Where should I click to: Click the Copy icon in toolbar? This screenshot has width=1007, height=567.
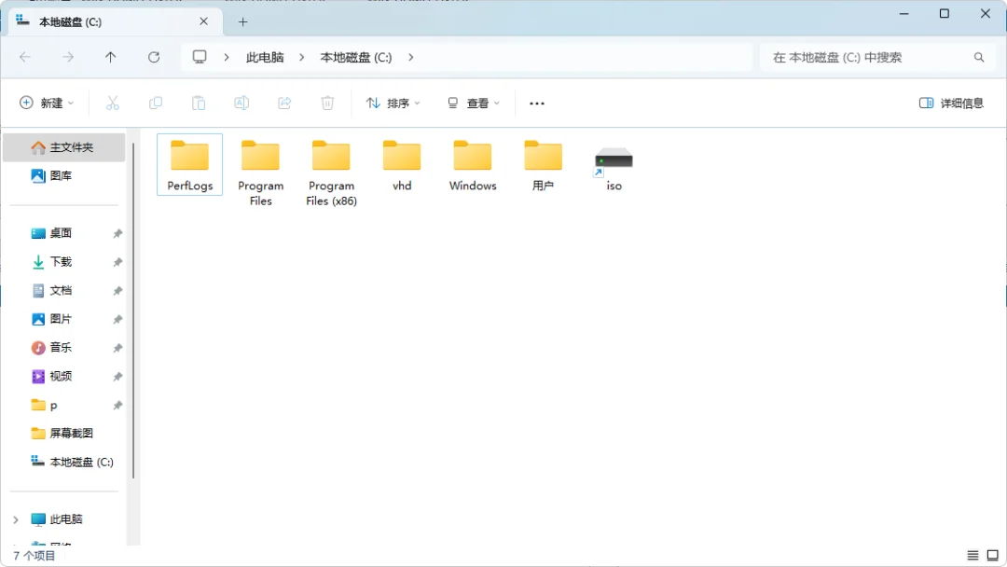[156, 103]
